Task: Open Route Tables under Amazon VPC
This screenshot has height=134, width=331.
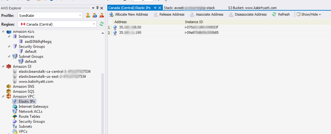Action: [x=29, y=117]
